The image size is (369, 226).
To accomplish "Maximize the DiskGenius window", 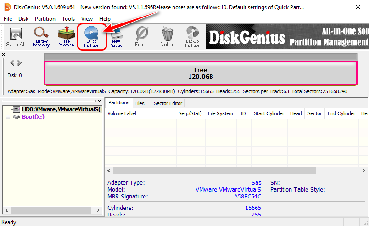I will point(337,7).
